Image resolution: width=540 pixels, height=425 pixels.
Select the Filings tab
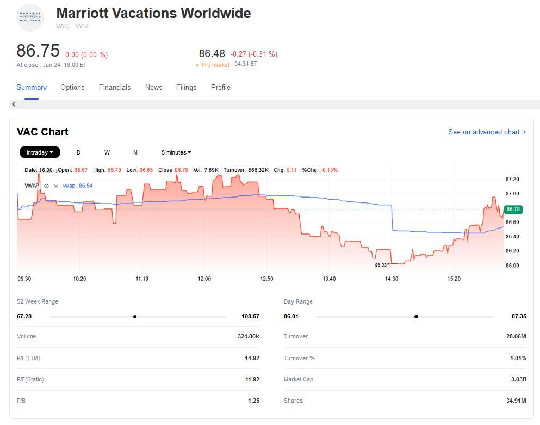click(186, 87)
